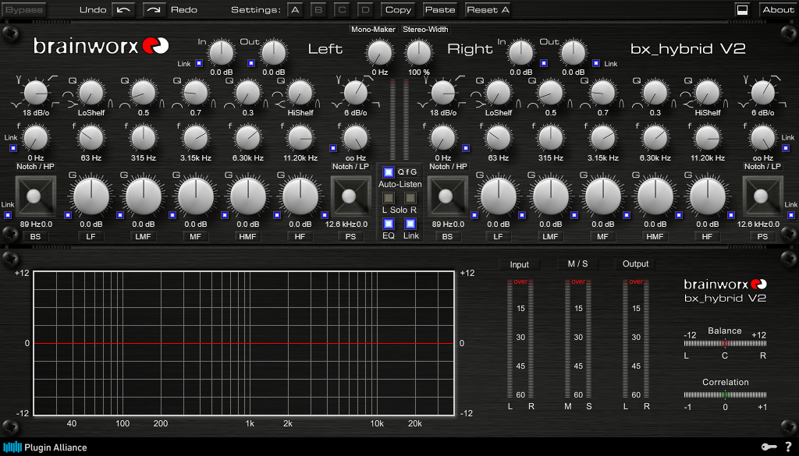
Task: Click the Stereo-Width knob
Action: coord(418,53)
